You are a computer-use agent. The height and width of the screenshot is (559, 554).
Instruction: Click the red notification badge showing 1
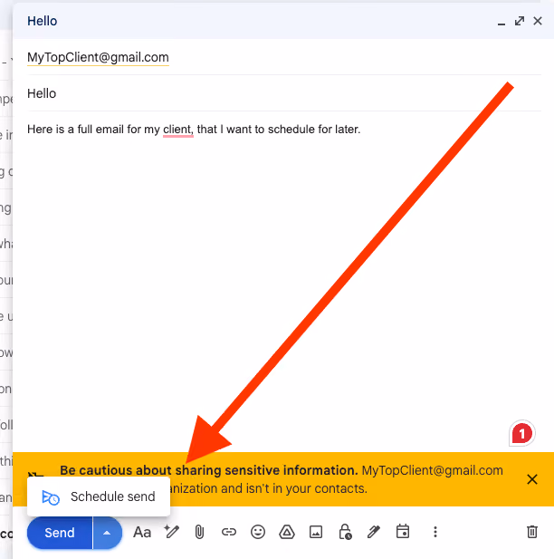[x=522, y=433]
